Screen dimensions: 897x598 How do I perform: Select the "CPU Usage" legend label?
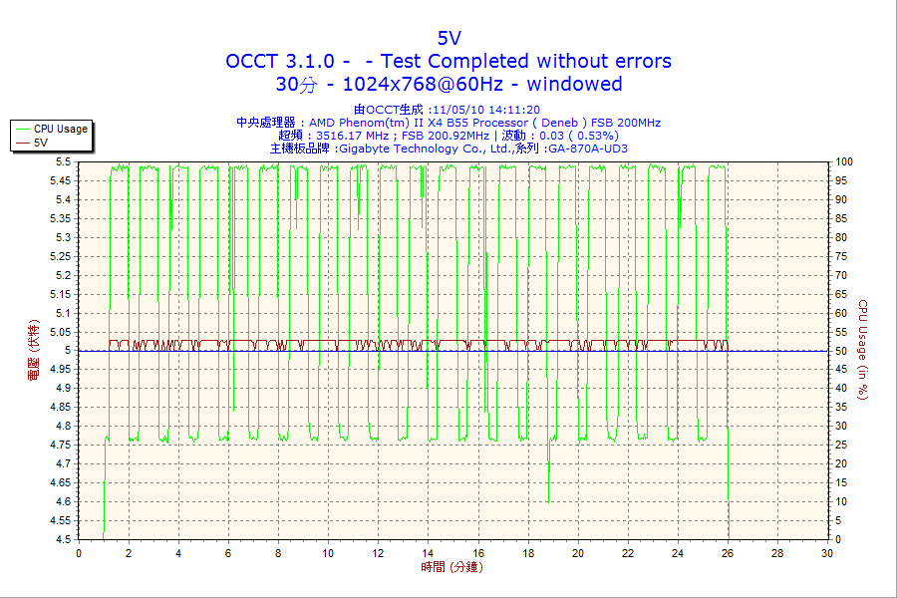61,129
